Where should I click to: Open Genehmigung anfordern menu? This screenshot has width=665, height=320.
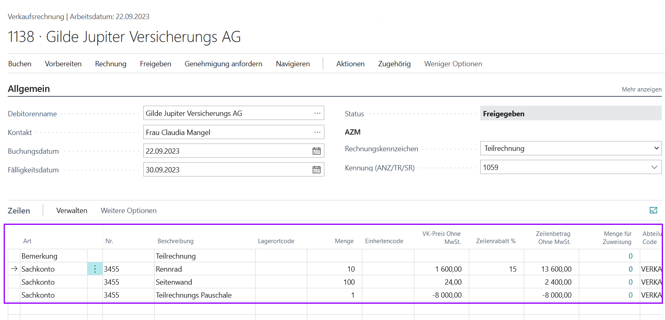point(223,64)
